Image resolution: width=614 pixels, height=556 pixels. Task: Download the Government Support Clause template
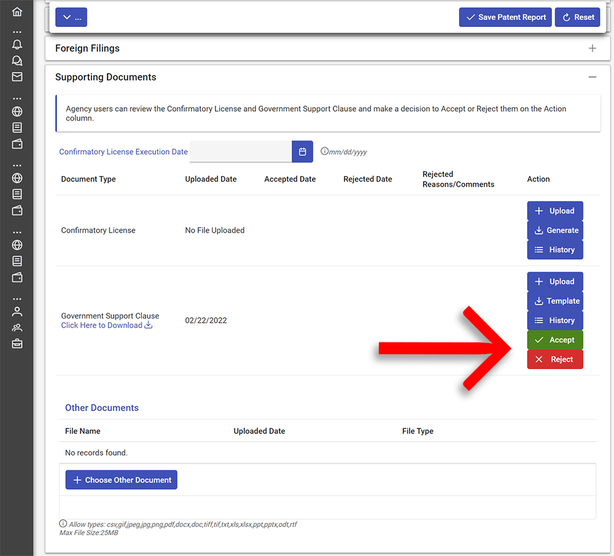coord(555,301)
